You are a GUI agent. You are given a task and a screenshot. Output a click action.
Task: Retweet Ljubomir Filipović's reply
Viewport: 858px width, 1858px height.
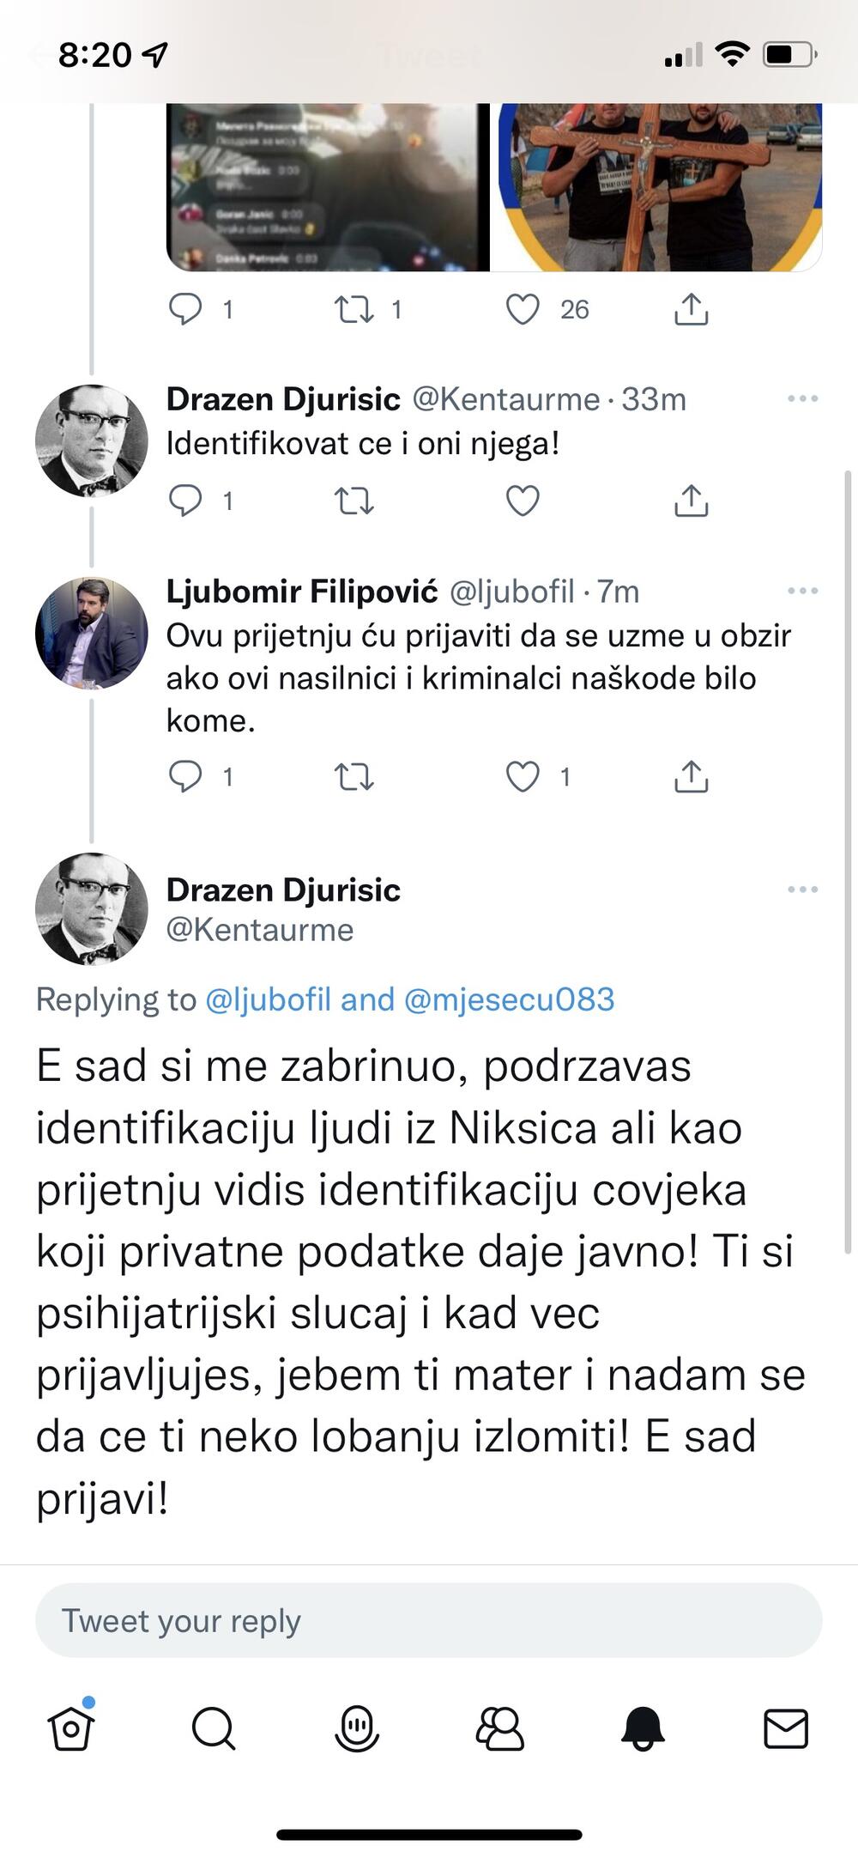click(x=353, y=777)
